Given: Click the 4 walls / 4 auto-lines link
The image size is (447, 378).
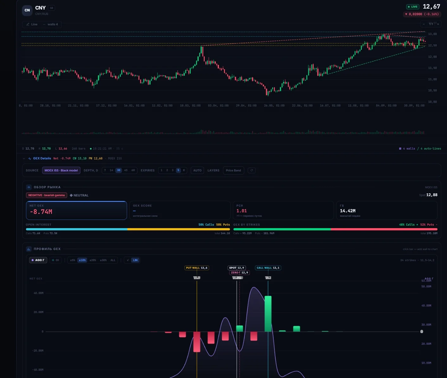Looking at the screenshot, I should (x=420, y=149).
